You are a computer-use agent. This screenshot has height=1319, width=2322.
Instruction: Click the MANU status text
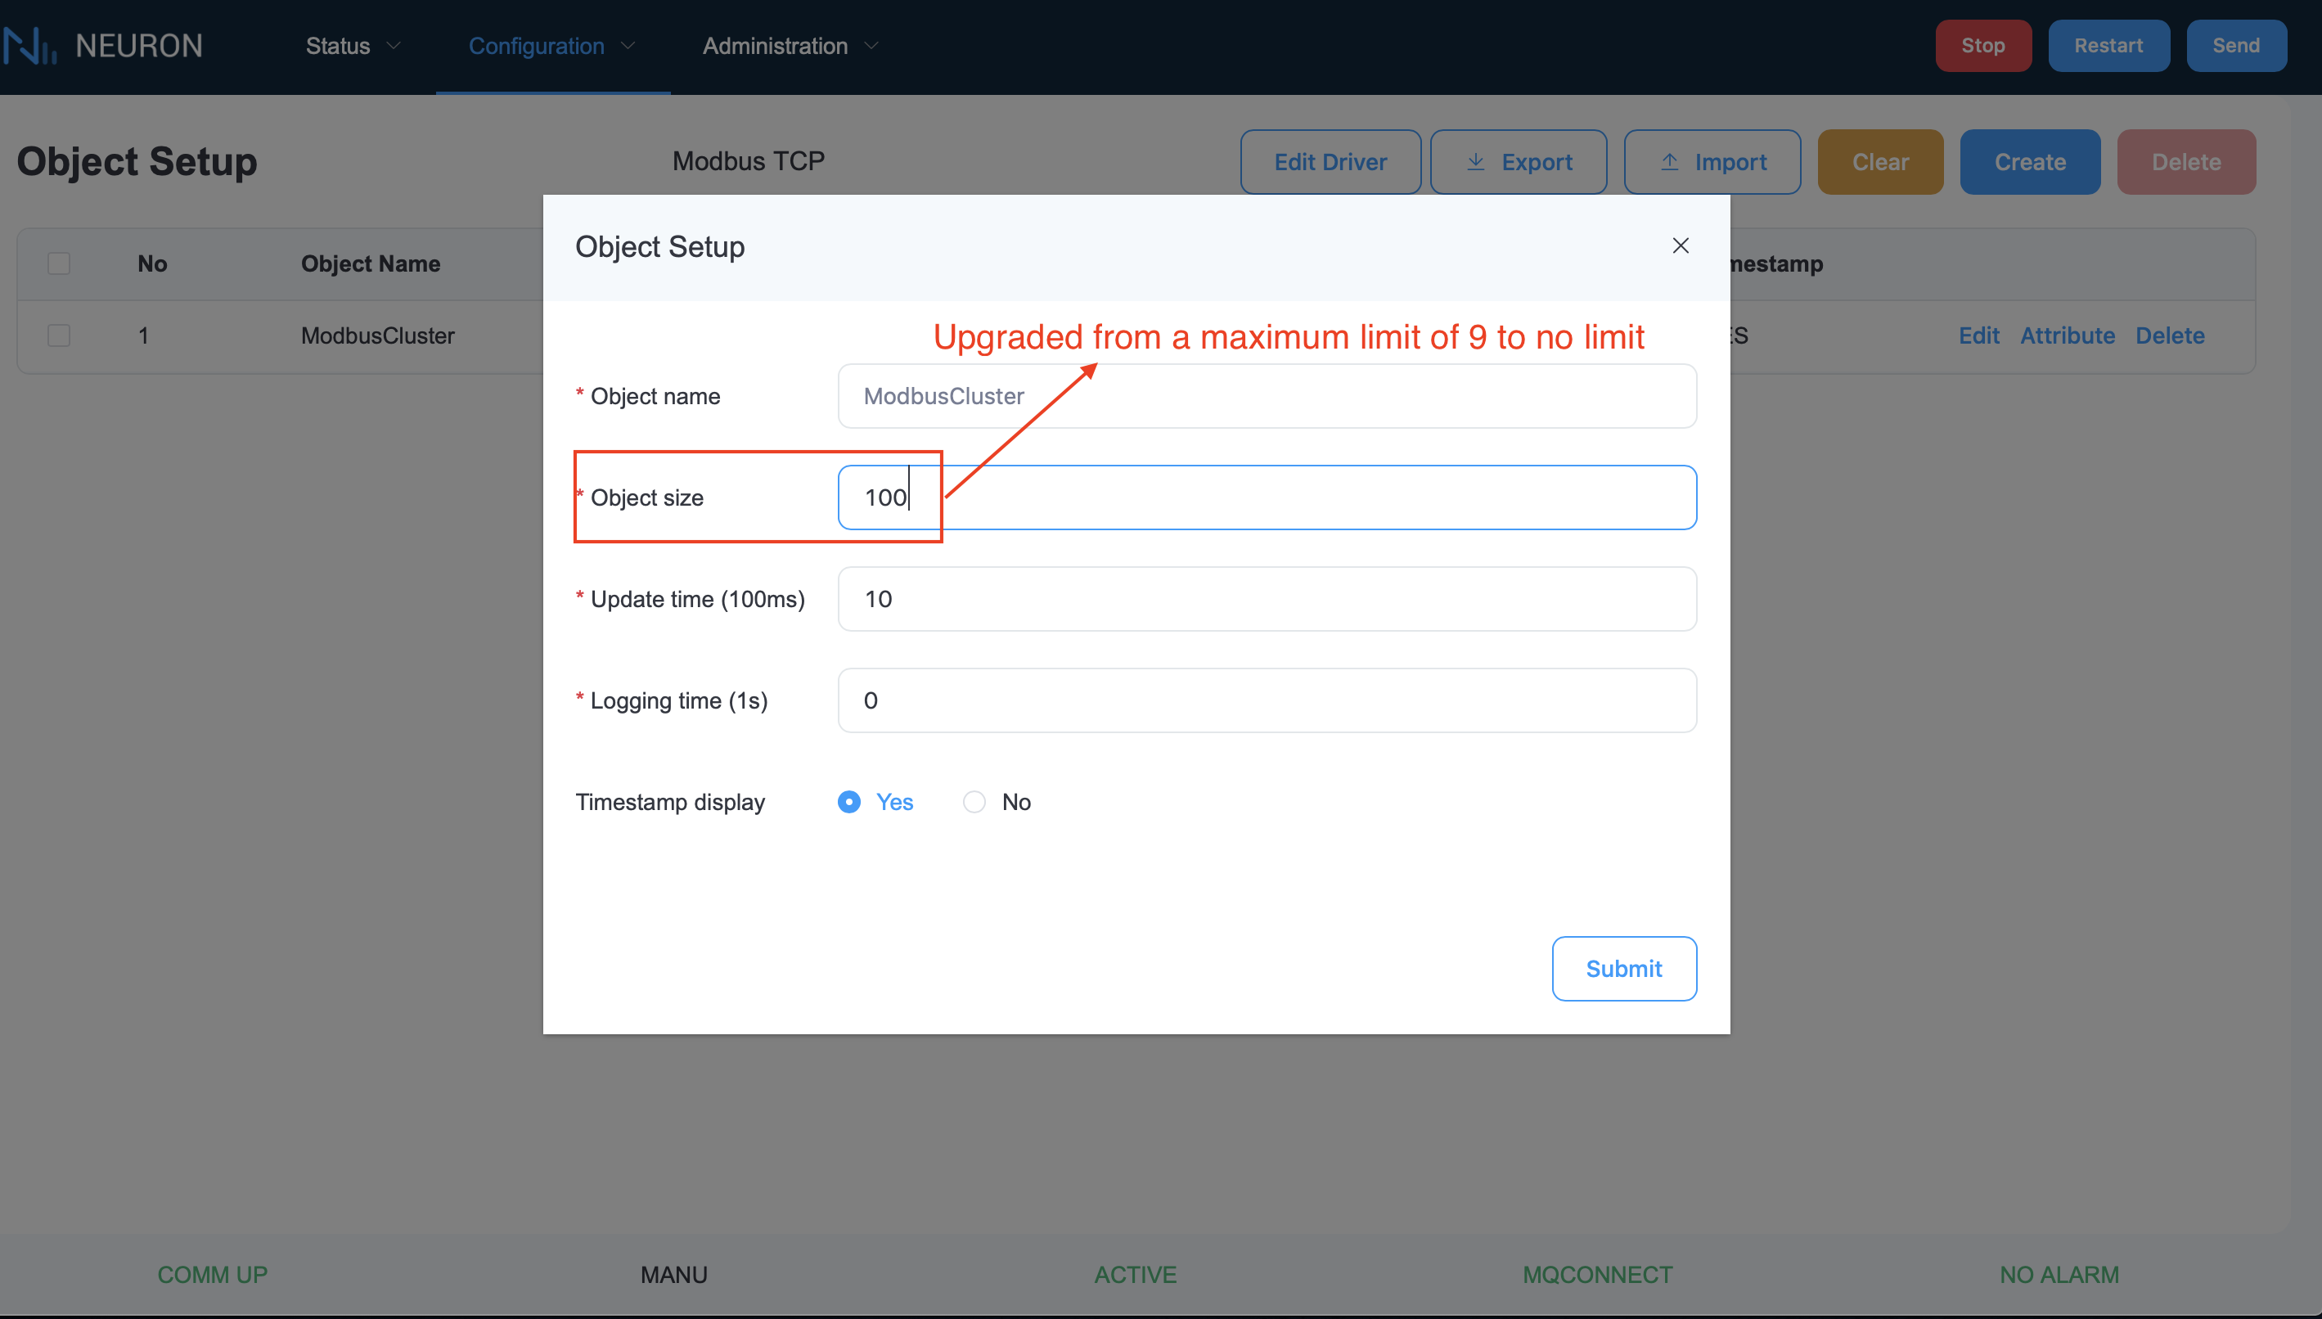(x=674, y=1275)
